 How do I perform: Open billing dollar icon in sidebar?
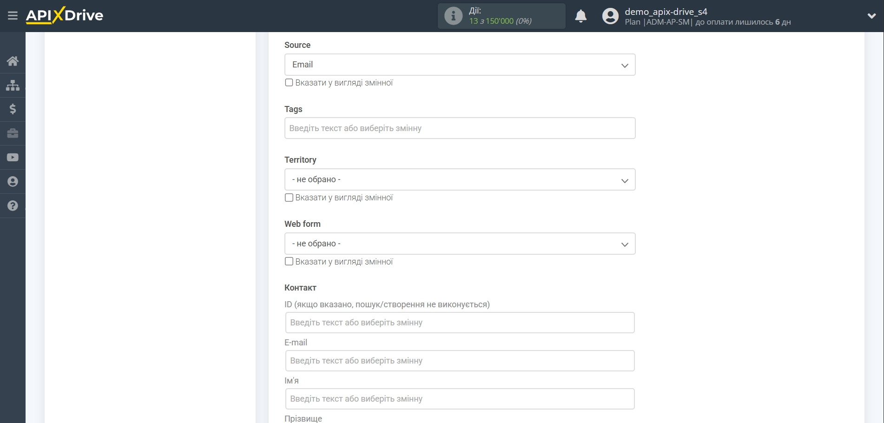point(13,109)
